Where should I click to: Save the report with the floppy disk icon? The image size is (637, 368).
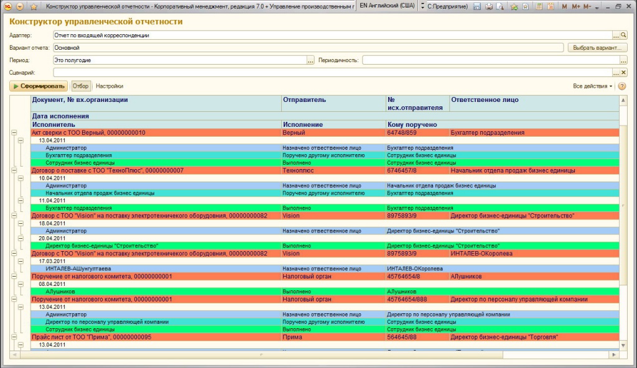[477, 6]
